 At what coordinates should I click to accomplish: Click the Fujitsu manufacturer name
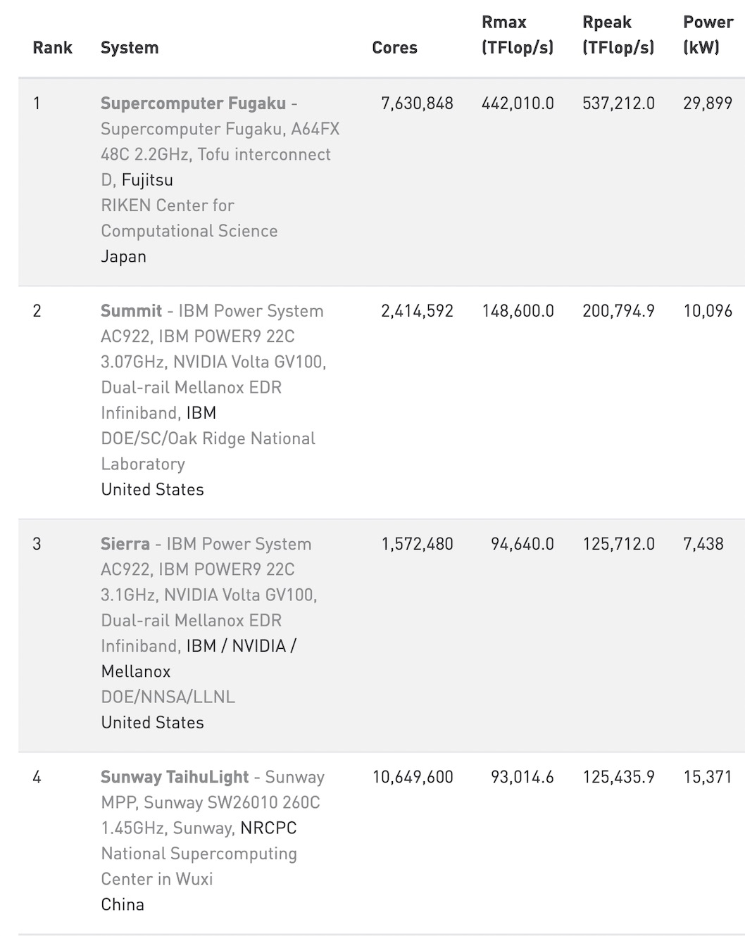coord(147,180)
